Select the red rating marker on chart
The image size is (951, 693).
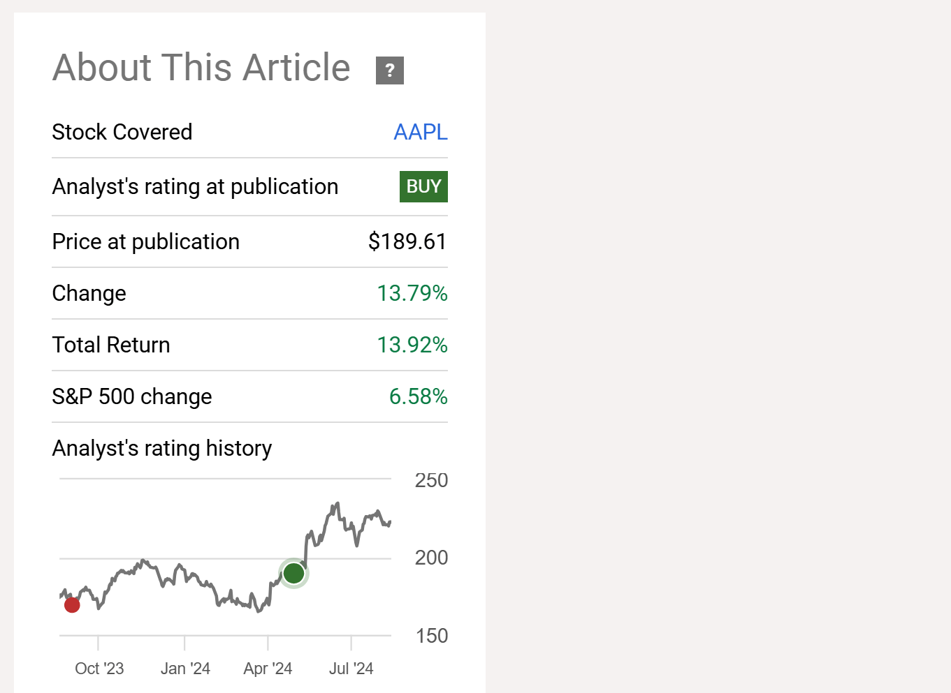pyautogui.click(x=72, y=605)
